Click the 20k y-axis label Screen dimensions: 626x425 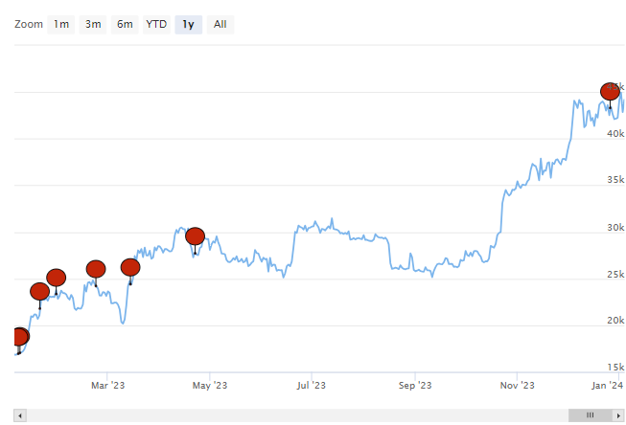tap(615, 320)
